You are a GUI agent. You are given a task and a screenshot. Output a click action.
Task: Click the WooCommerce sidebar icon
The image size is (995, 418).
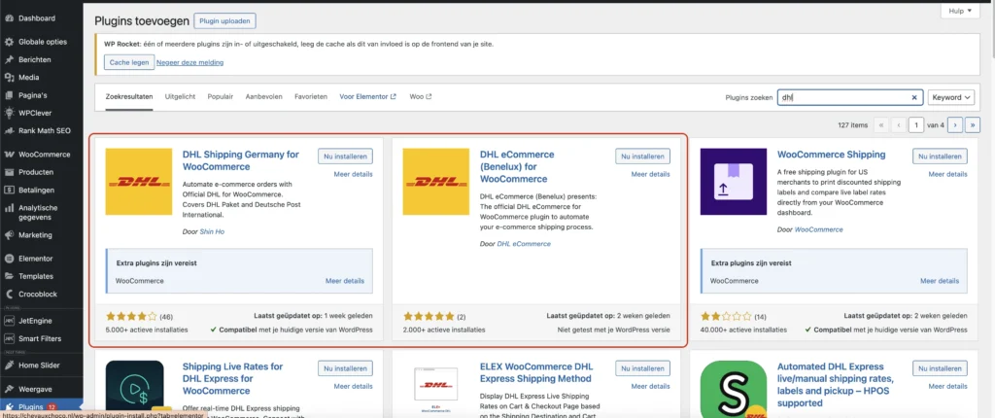tap(9, 155)
